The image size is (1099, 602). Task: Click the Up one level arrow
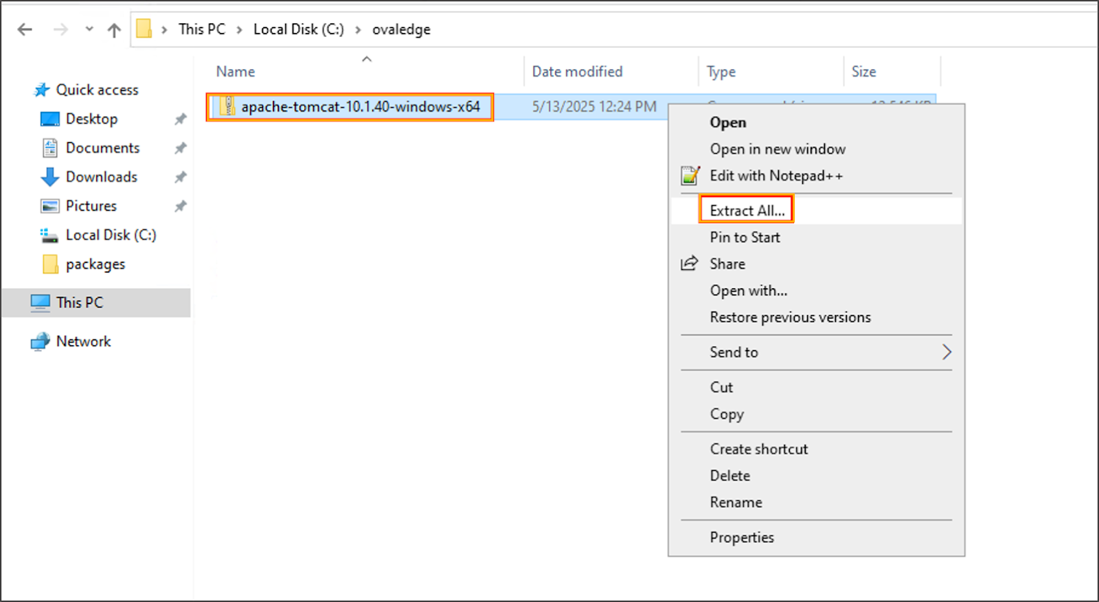[114, 30]
